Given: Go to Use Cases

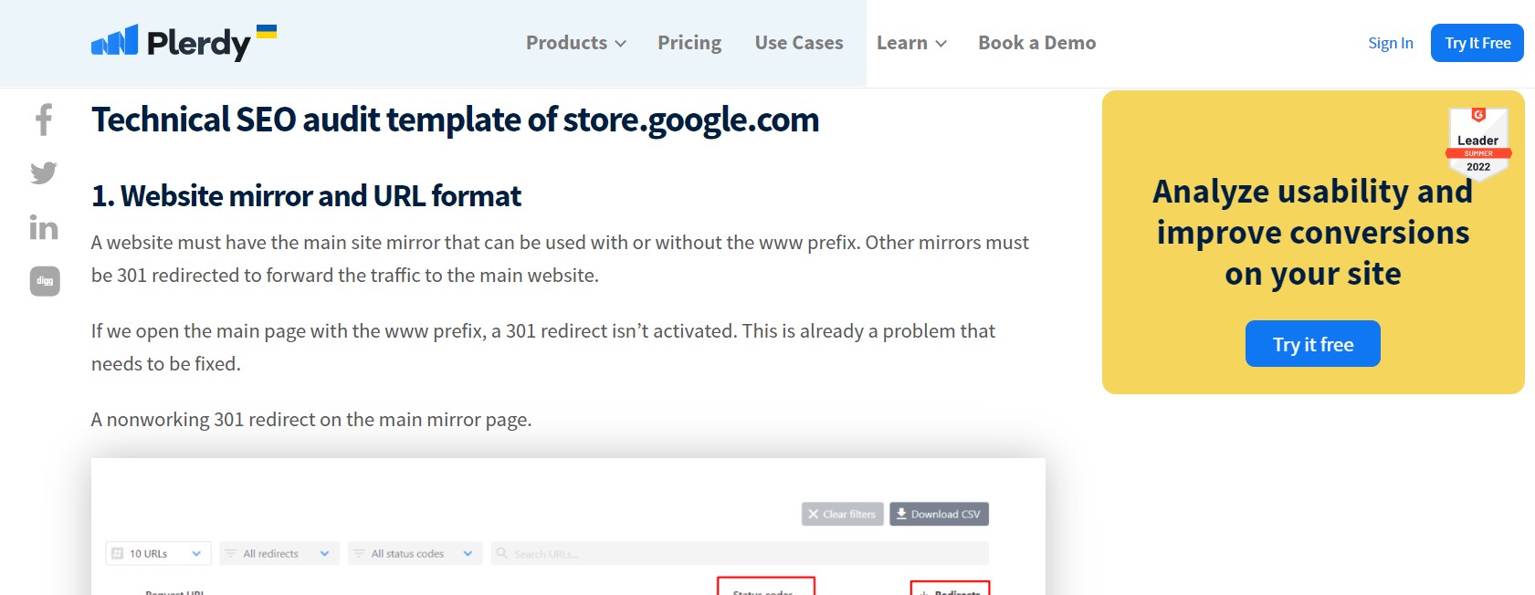Looking at the screenshot, I should click(x=799, y=43).
